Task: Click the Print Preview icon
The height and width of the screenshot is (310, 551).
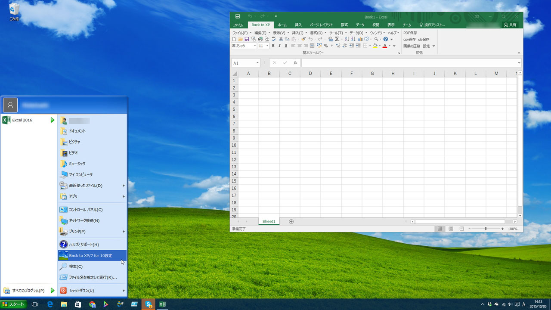Action: point(266,39)
